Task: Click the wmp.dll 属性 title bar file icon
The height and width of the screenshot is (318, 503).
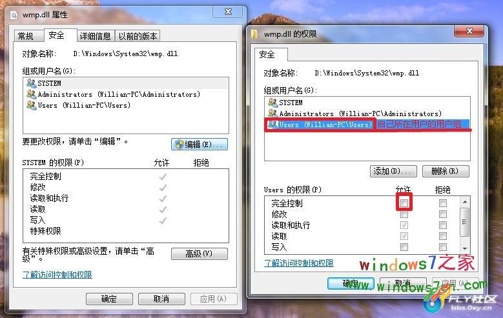Action: 14,15
